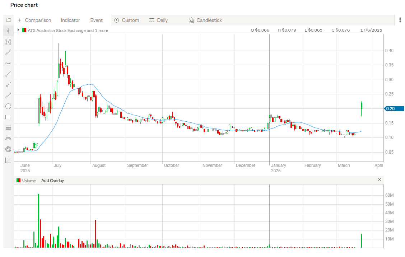This screenshot has width=405, height=257.
Task: Click the November axis label
Action: coord(212,165)
